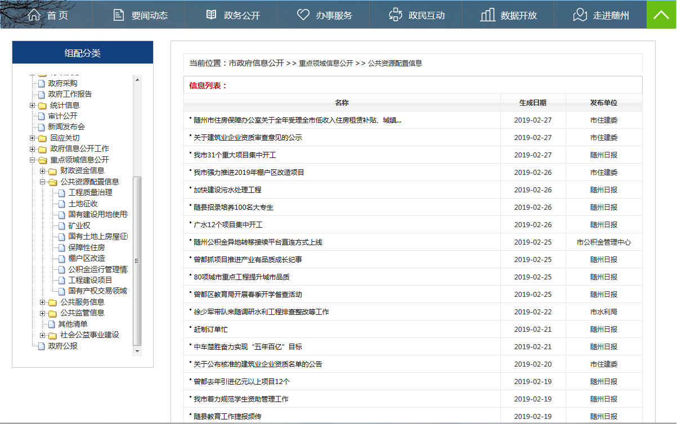This screenshot has height=424, width=677.
Task: Click 重点领域信息公开 in the breadcrumb
Action: (326, 64)
